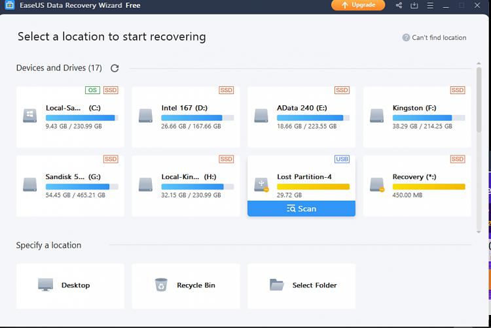Click the 18.66 GB / 223.55 GB text
This screenshot has height=328, width=491.
pos(306,126)
